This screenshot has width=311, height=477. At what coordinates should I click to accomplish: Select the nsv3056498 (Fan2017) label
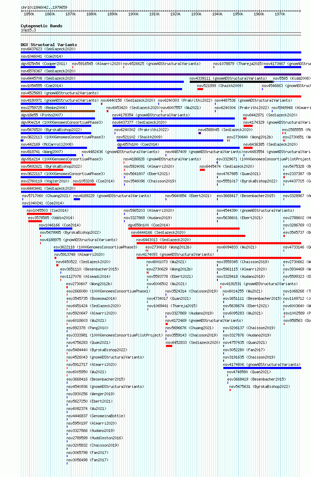click(x=87, y=460)
